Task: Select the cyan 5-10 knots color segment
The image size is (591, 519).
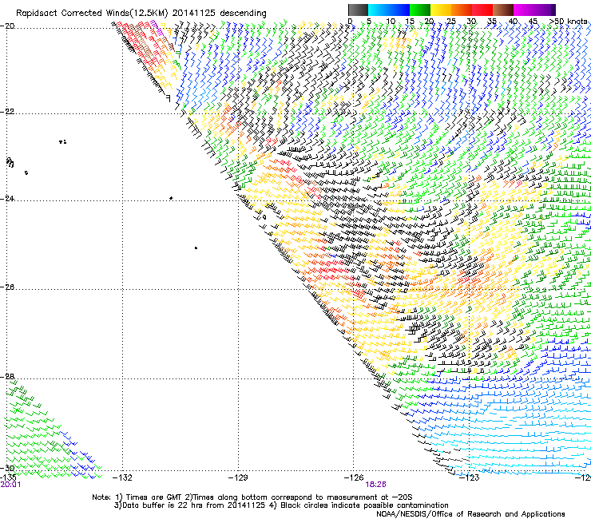Action: coord(379,10)
